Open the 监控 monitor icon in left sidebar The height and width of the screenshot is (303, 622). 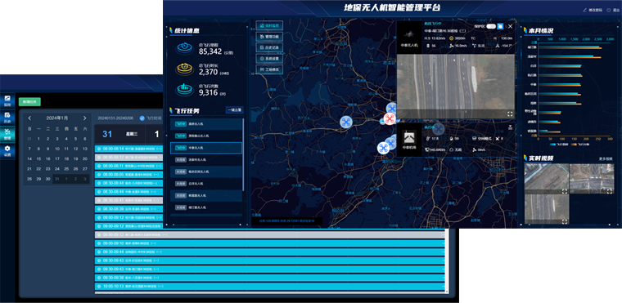7,100
